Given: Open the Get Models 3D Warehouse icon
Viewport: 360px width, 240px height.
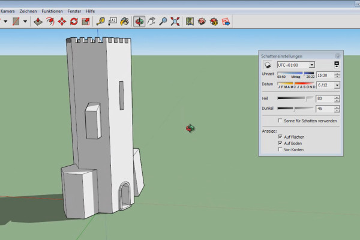Looking at the screenshot, I should click(202, 22).
